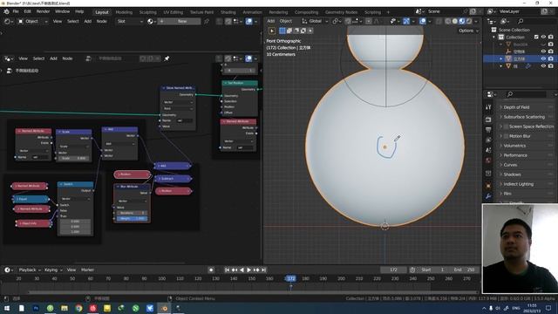Click the outliner search magnifier icon
Viewport: 558px width, 314px height.
(x=521, y=21)
